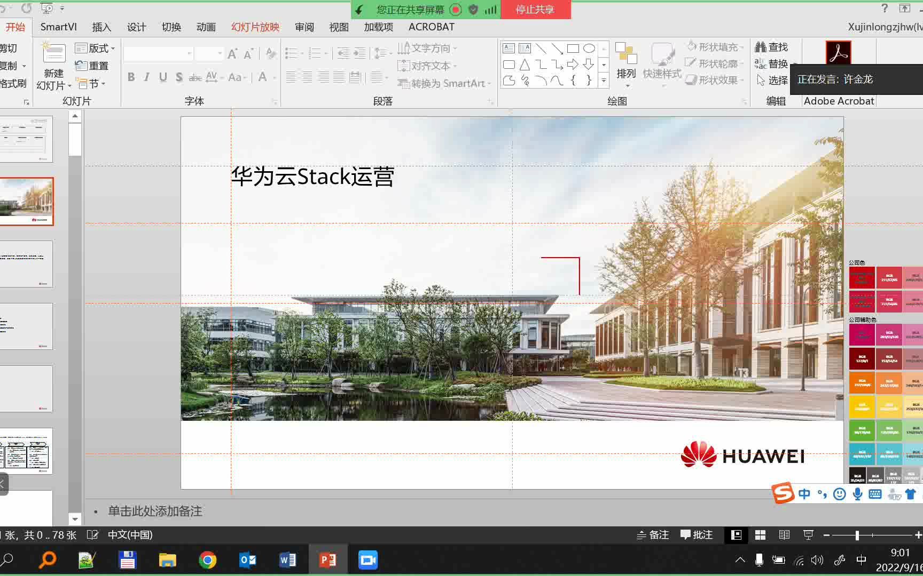Start Slide Show from status bar icon
923x576 pixels.
coord(808,535)
